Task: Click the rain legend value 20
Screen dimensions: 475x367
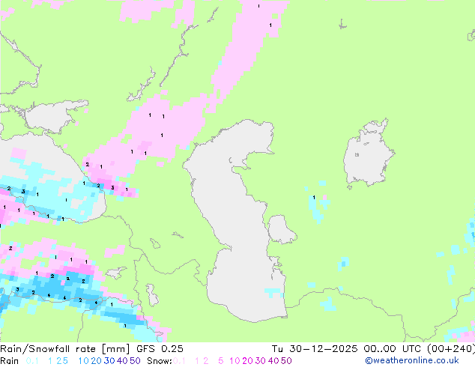Action: pos(96,361)
